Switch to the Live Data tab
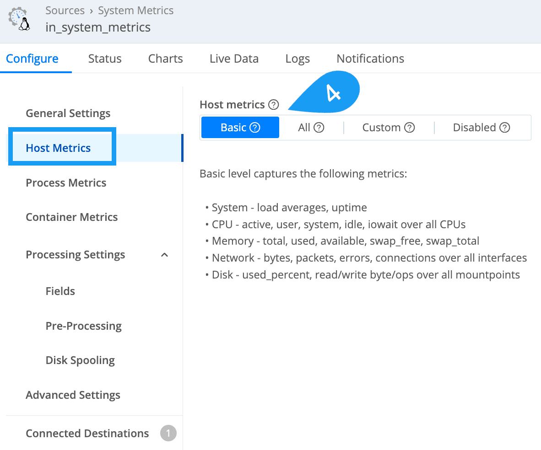 pos(234,59)
